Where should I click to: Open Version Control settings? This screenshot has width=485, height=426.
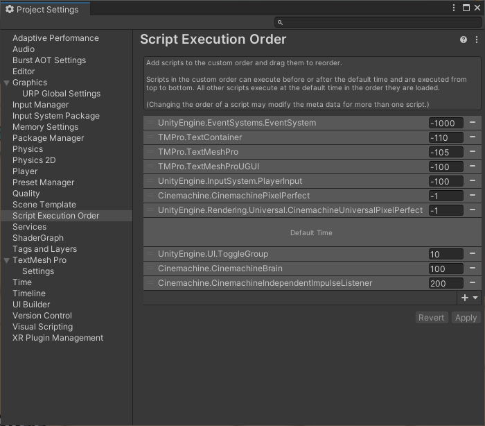[x=42, y=316]
